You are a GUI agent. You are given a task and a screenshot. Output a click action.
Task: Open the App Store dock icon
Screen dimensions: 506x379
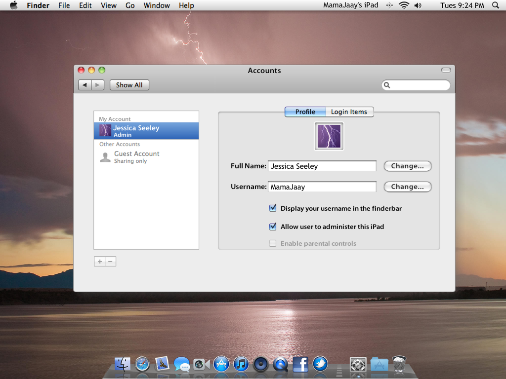[x=221, y=364]
